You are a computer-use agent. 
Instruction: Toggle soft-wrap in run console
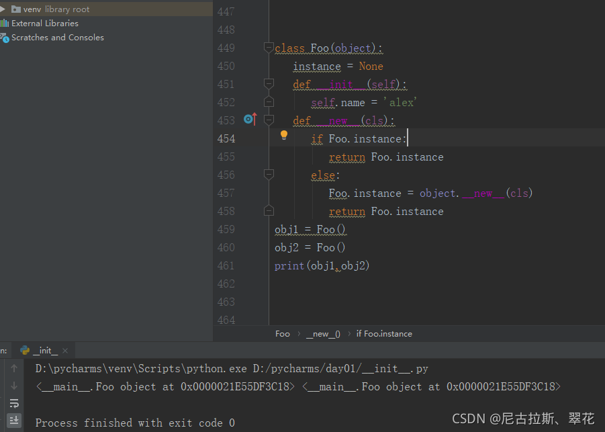click(14, 403)
